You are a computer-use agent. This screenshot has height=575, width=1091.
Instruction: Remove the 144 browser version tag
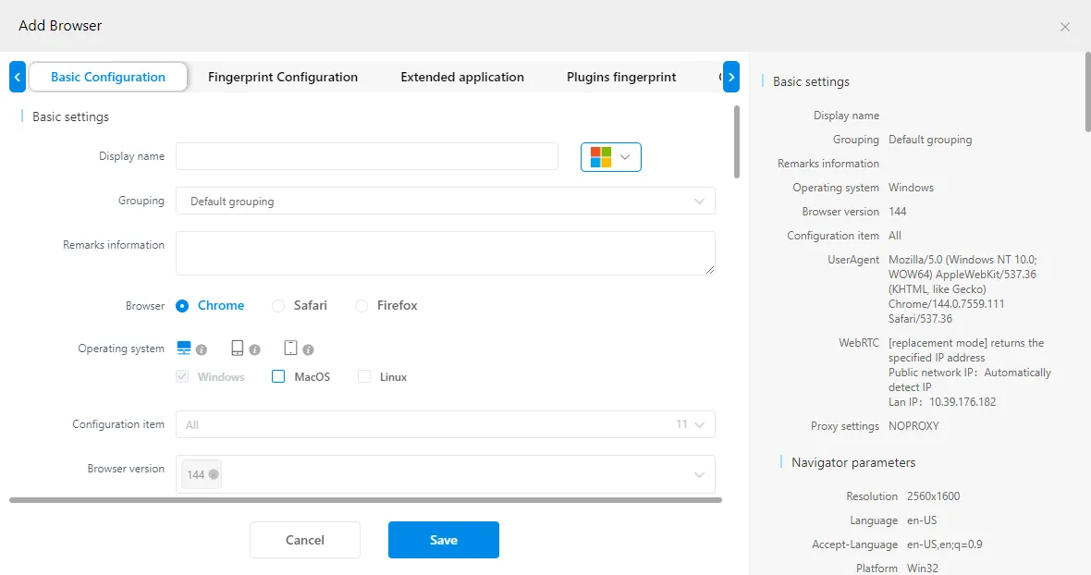[x=214, y=474]
